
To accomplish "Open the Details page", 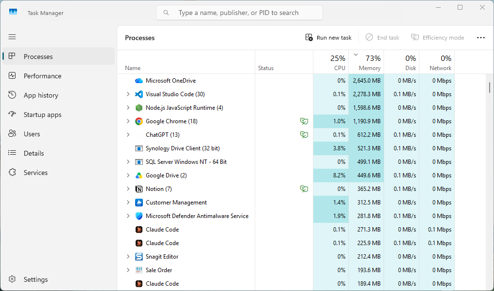I will [59, 153].
